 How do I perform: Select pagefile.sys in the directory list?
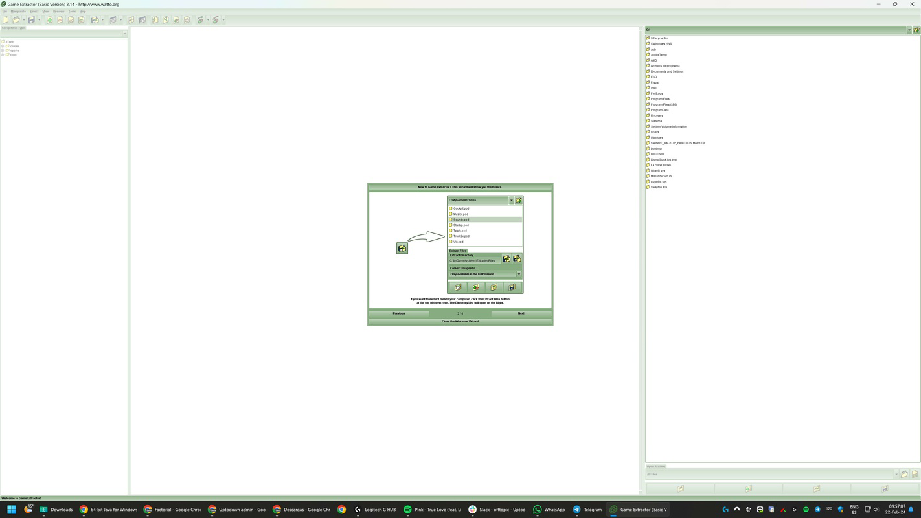click(658, 181)
